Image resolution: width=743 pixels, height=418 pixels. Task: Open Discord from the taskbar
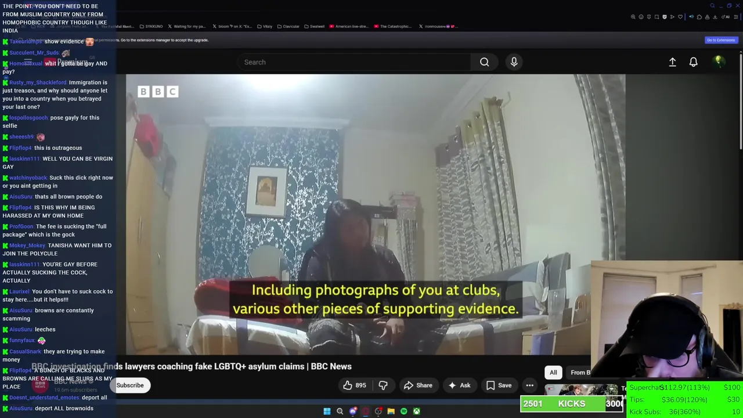(352, 411)
